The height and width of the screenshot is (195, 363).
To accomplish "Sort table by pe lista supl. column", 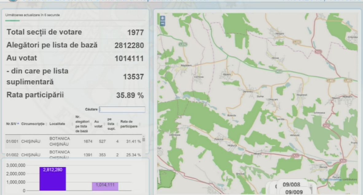I will [x=111, y=124].
